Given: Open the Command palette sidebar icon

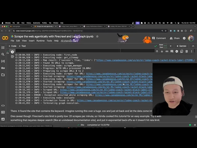Looking at the screenshot, I should [3, 112].
